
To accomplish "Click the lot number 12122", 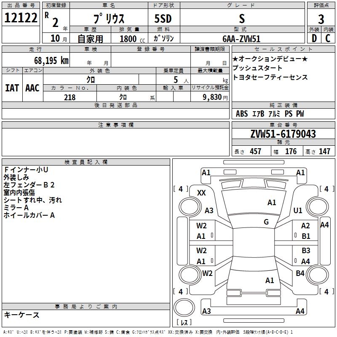I will pyautogui.click(x=21, y=18).
